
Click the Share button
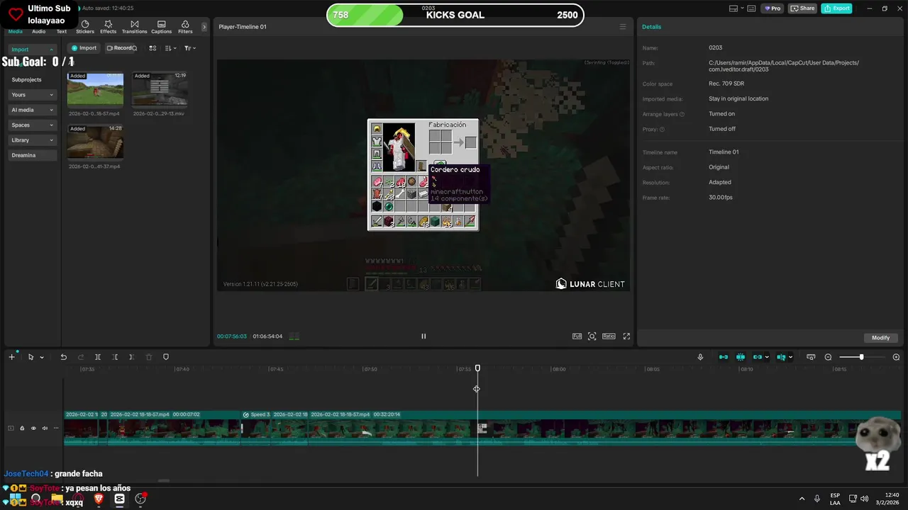click(x=803, y=8)
